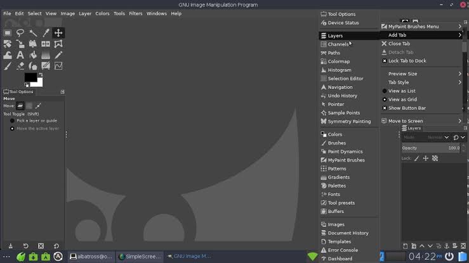Delete layer icon in Layers panel
469x263 pixels.
[x=463, y=246]
